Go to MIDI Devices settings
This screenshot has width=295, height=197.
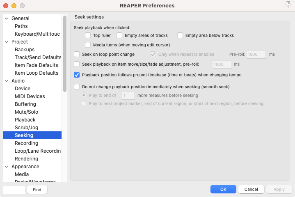pyautogui.click(x=30, y=96)
